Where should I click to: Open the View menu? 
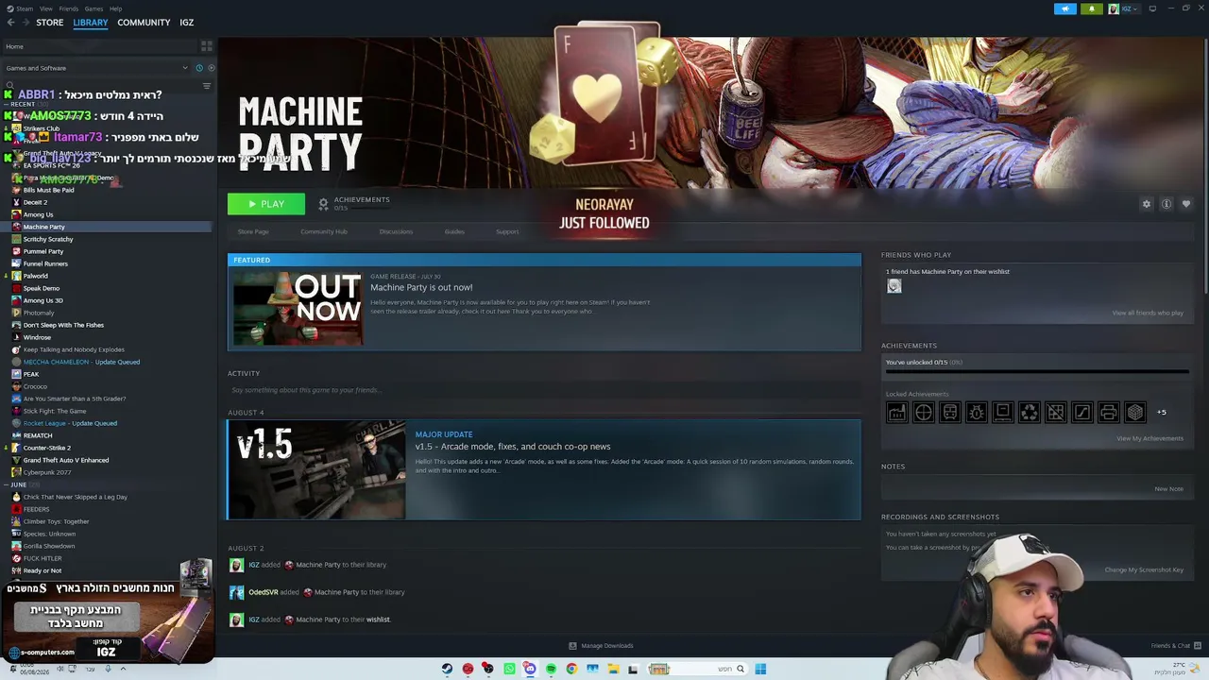point(46,8)
